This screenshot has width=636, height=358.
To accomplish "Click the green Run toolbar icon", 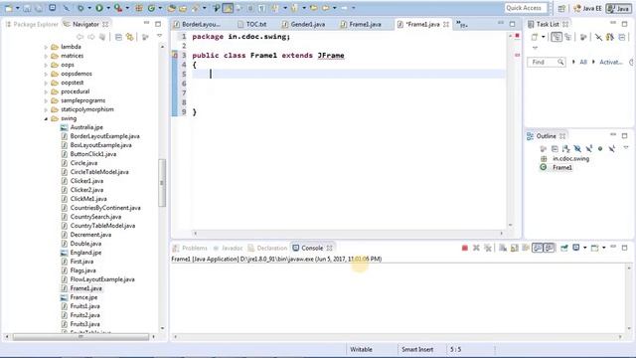I will click(x=99, y=8).
